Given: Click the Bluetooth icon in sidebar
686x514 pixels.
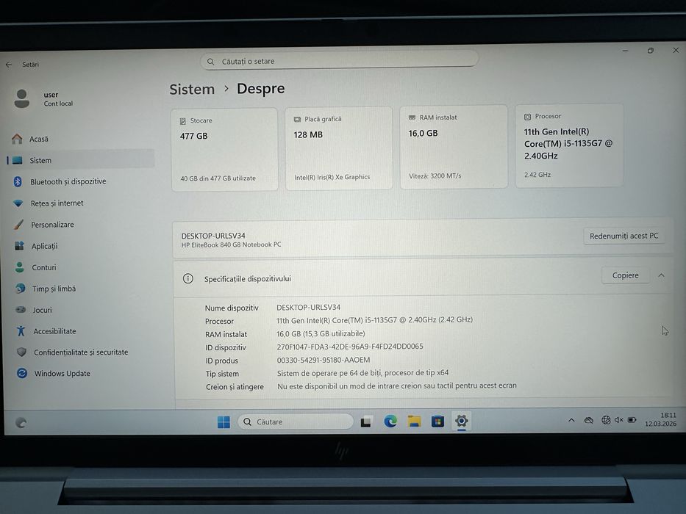Looking at the screenshot, I should click(x=18, y=181).
